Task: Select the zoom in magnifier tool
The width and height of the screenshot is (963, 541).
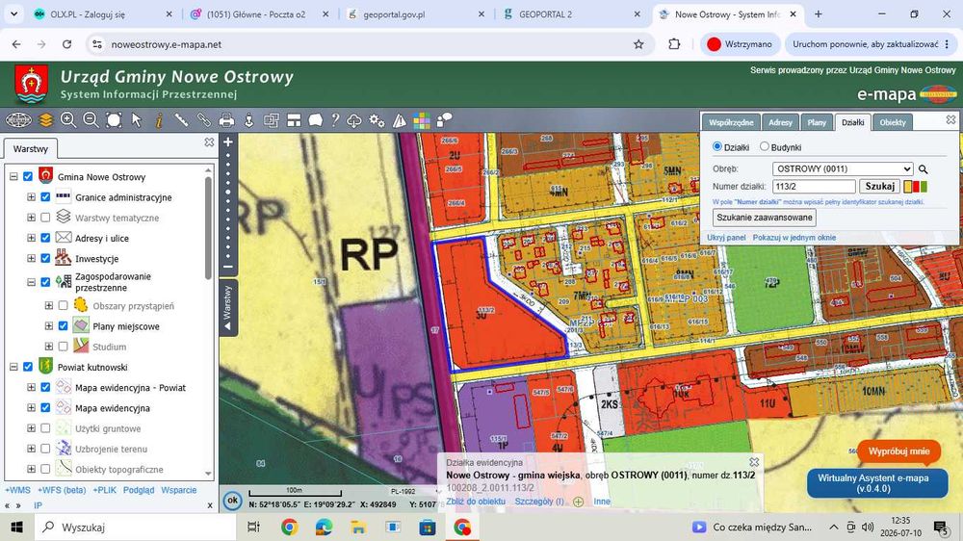Action: pos(68,119)
